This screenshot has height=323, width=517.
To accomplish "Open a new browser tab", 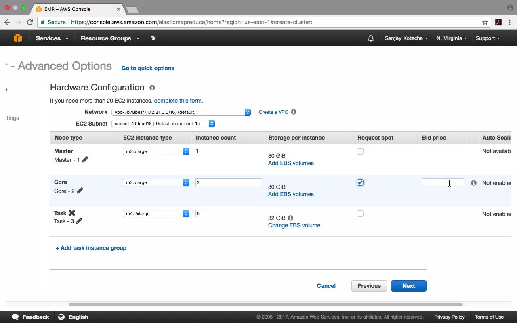I will pyautogui.click(x=132, y=9).
